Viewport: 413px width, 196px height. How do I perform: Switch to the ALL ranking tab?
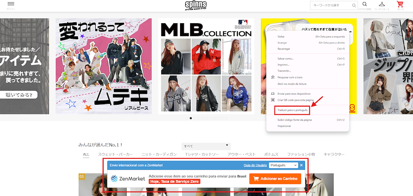click(x=86, y=155)
